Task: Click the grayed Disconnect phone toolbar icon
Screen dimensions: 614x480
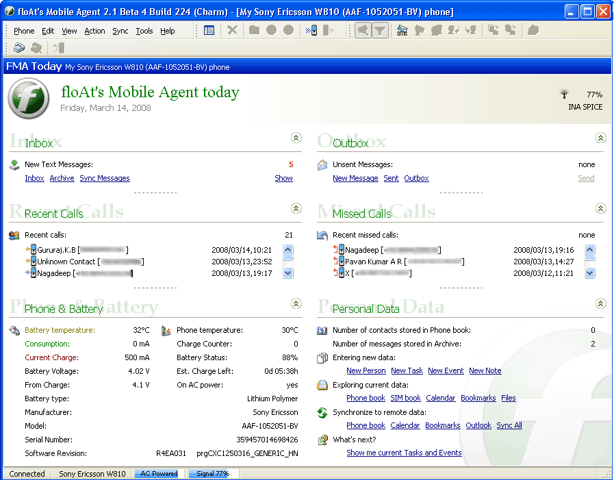Action: tap(328, 30)
